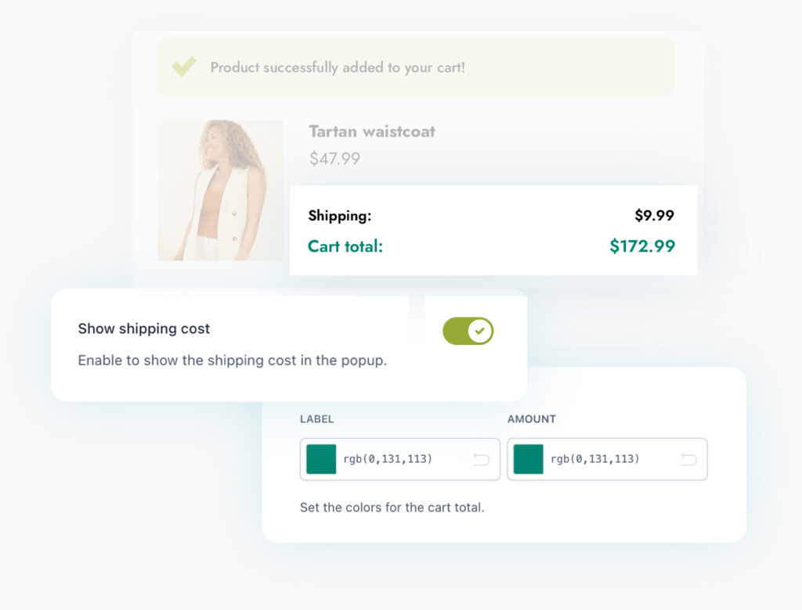The image size is (802, 610).
Task: Click the $47.99 product price
Action: [x=334, y=159]
